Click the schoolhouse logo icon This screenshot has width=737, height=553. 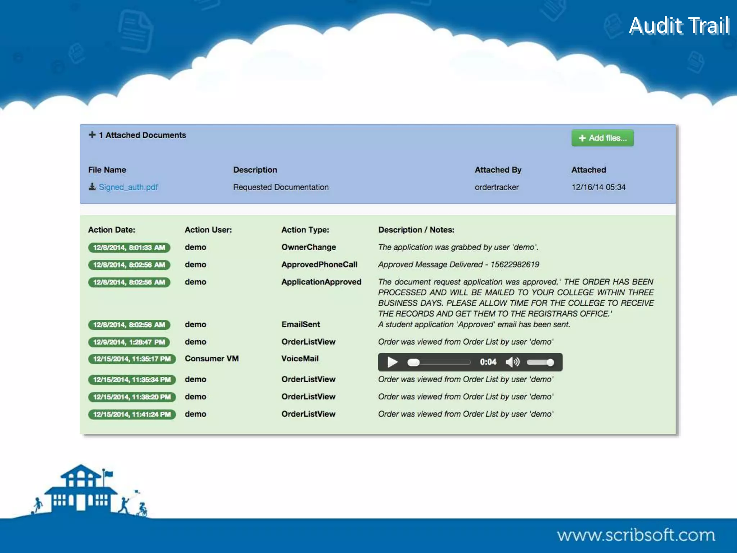(81, 490)
